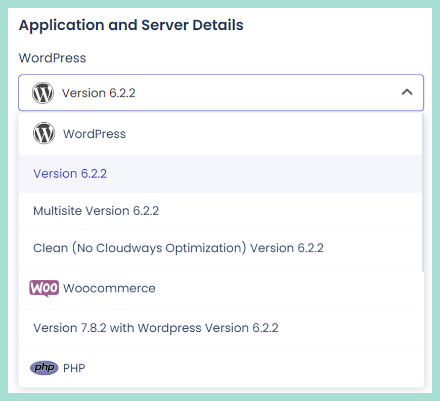This screenshot has width=440, height=401.
Task: Click the WordPress logo in the selected field
Action: [x=42, y=93]
